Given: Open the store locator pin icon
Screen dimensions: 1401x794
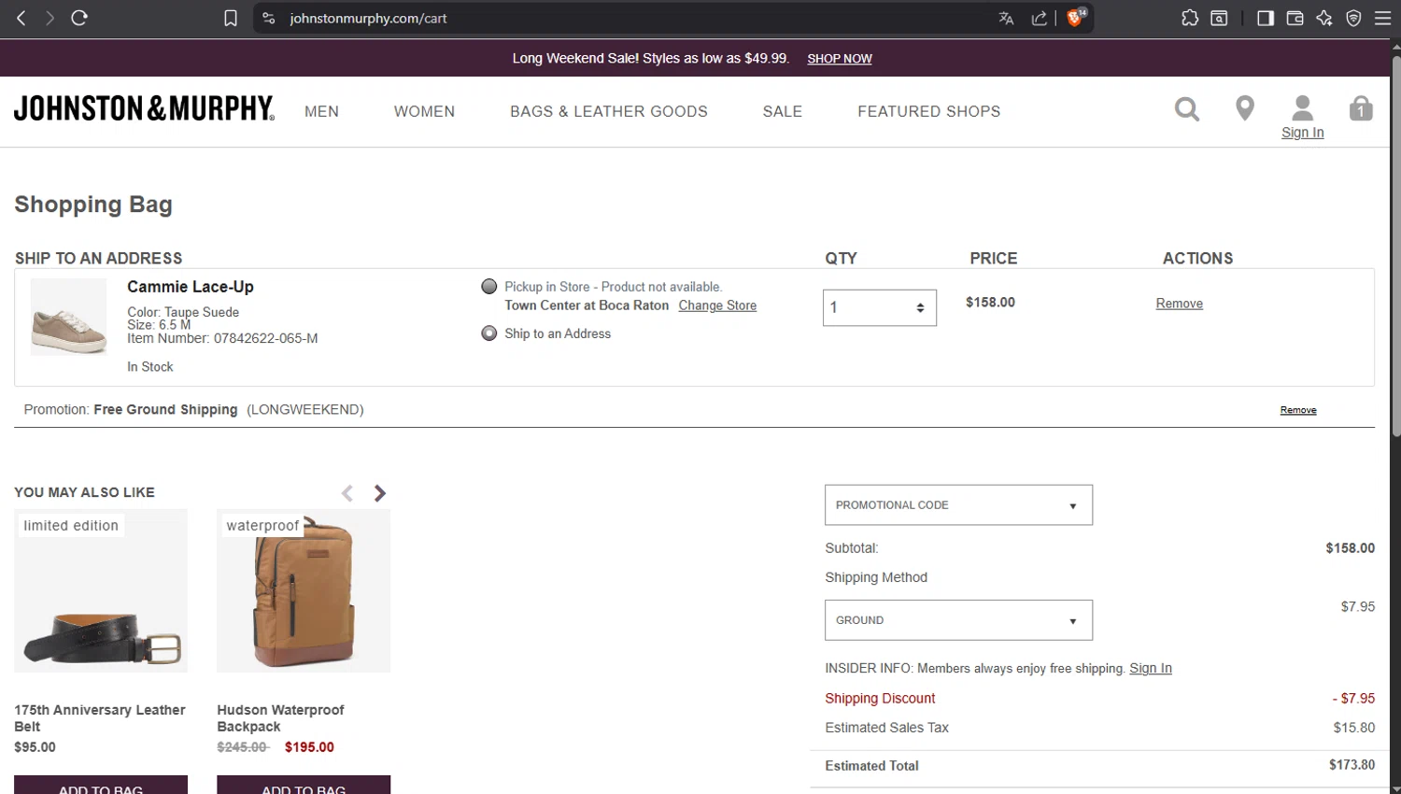Looking at the screenshot, I should click(1244, 108).
